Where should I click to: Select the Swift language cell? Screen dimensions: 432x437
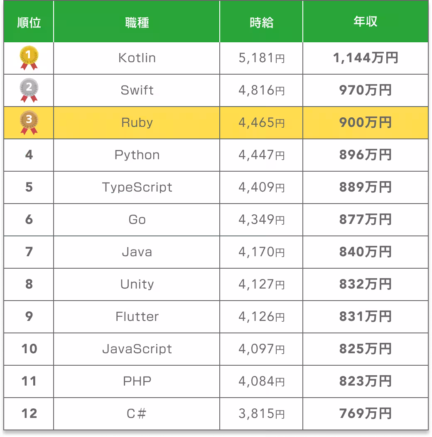tap(137, 90)
